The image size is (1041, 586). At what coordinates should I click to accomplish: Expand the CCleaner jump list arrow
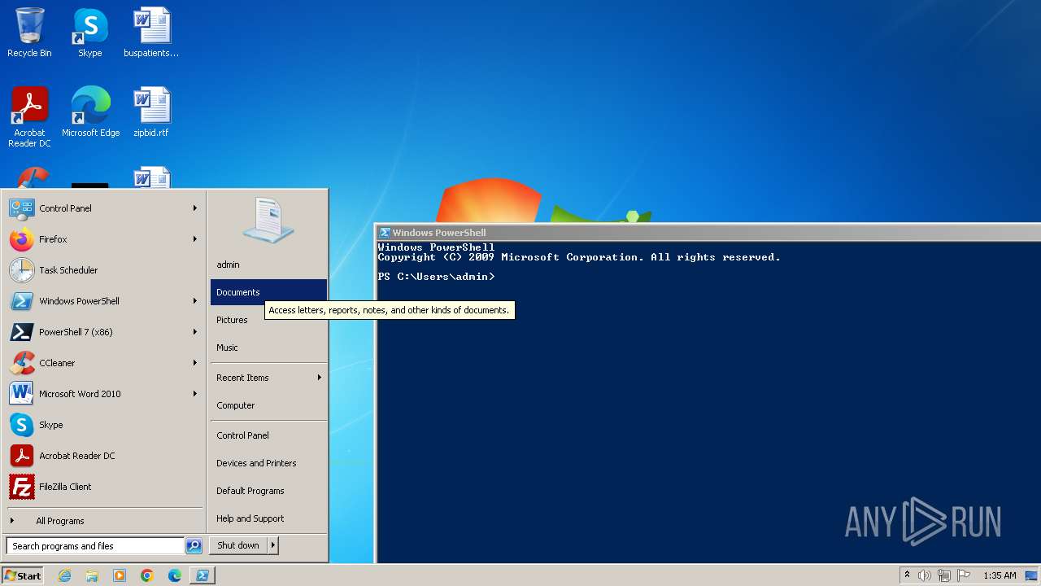pos(195,363)
